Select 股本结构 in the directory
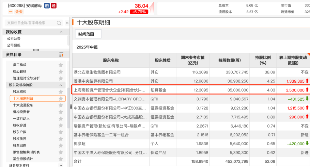Viewport: 310px width, 167px height. point(19,91)
